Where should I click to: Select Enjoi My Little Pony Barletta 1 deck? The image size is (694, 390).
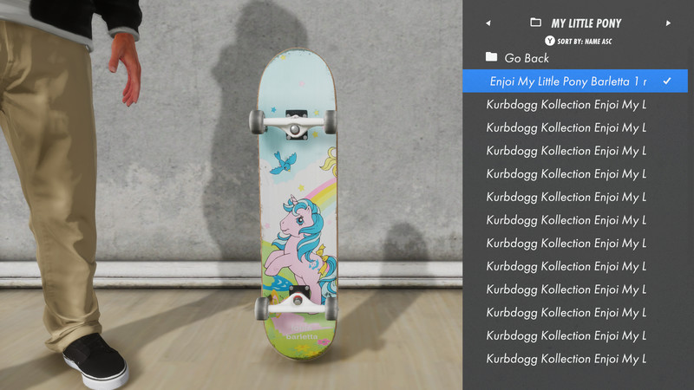pyautogui.click(x=575, y=81)
